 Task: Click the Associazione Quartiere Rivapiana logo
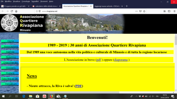click(10, 23)
